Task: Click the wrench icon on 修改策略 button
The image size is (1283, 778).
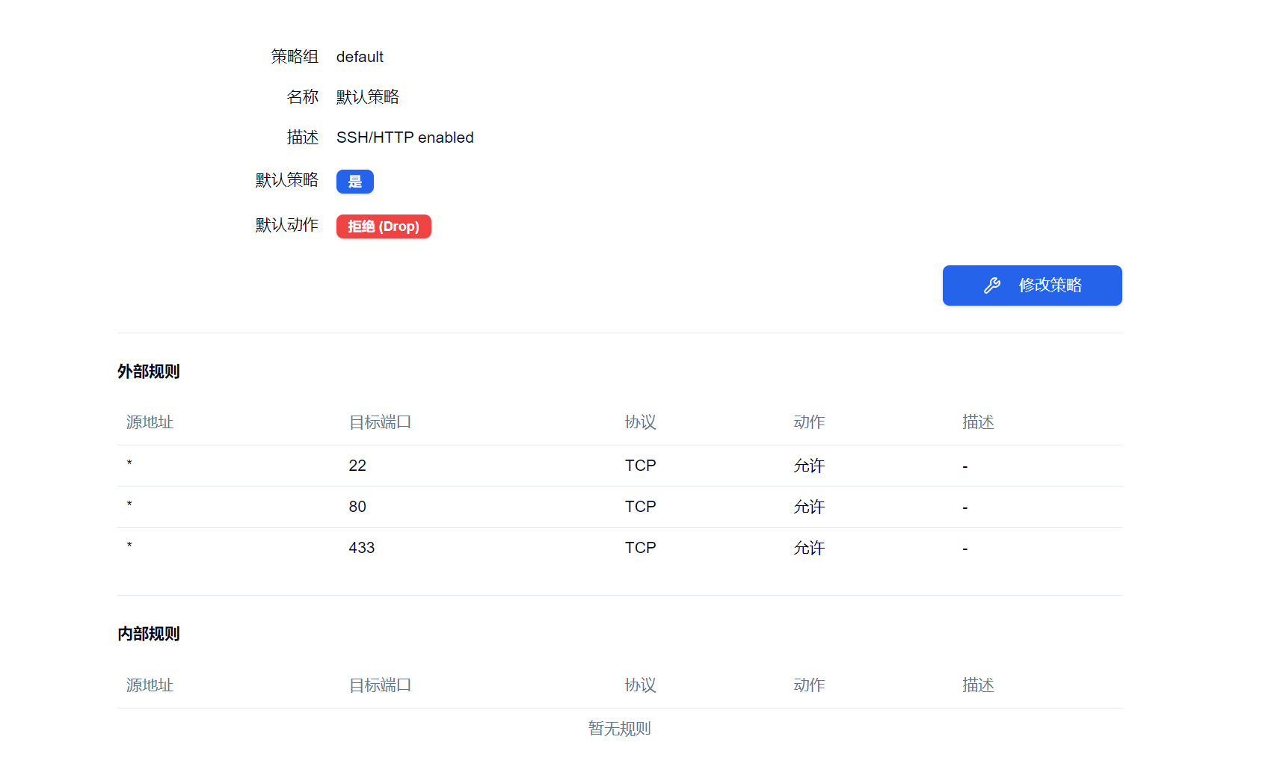Action: (x=992, y=285)
